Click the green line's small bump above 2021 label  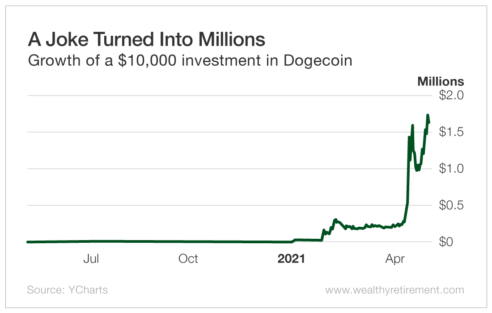pos(296,240)
